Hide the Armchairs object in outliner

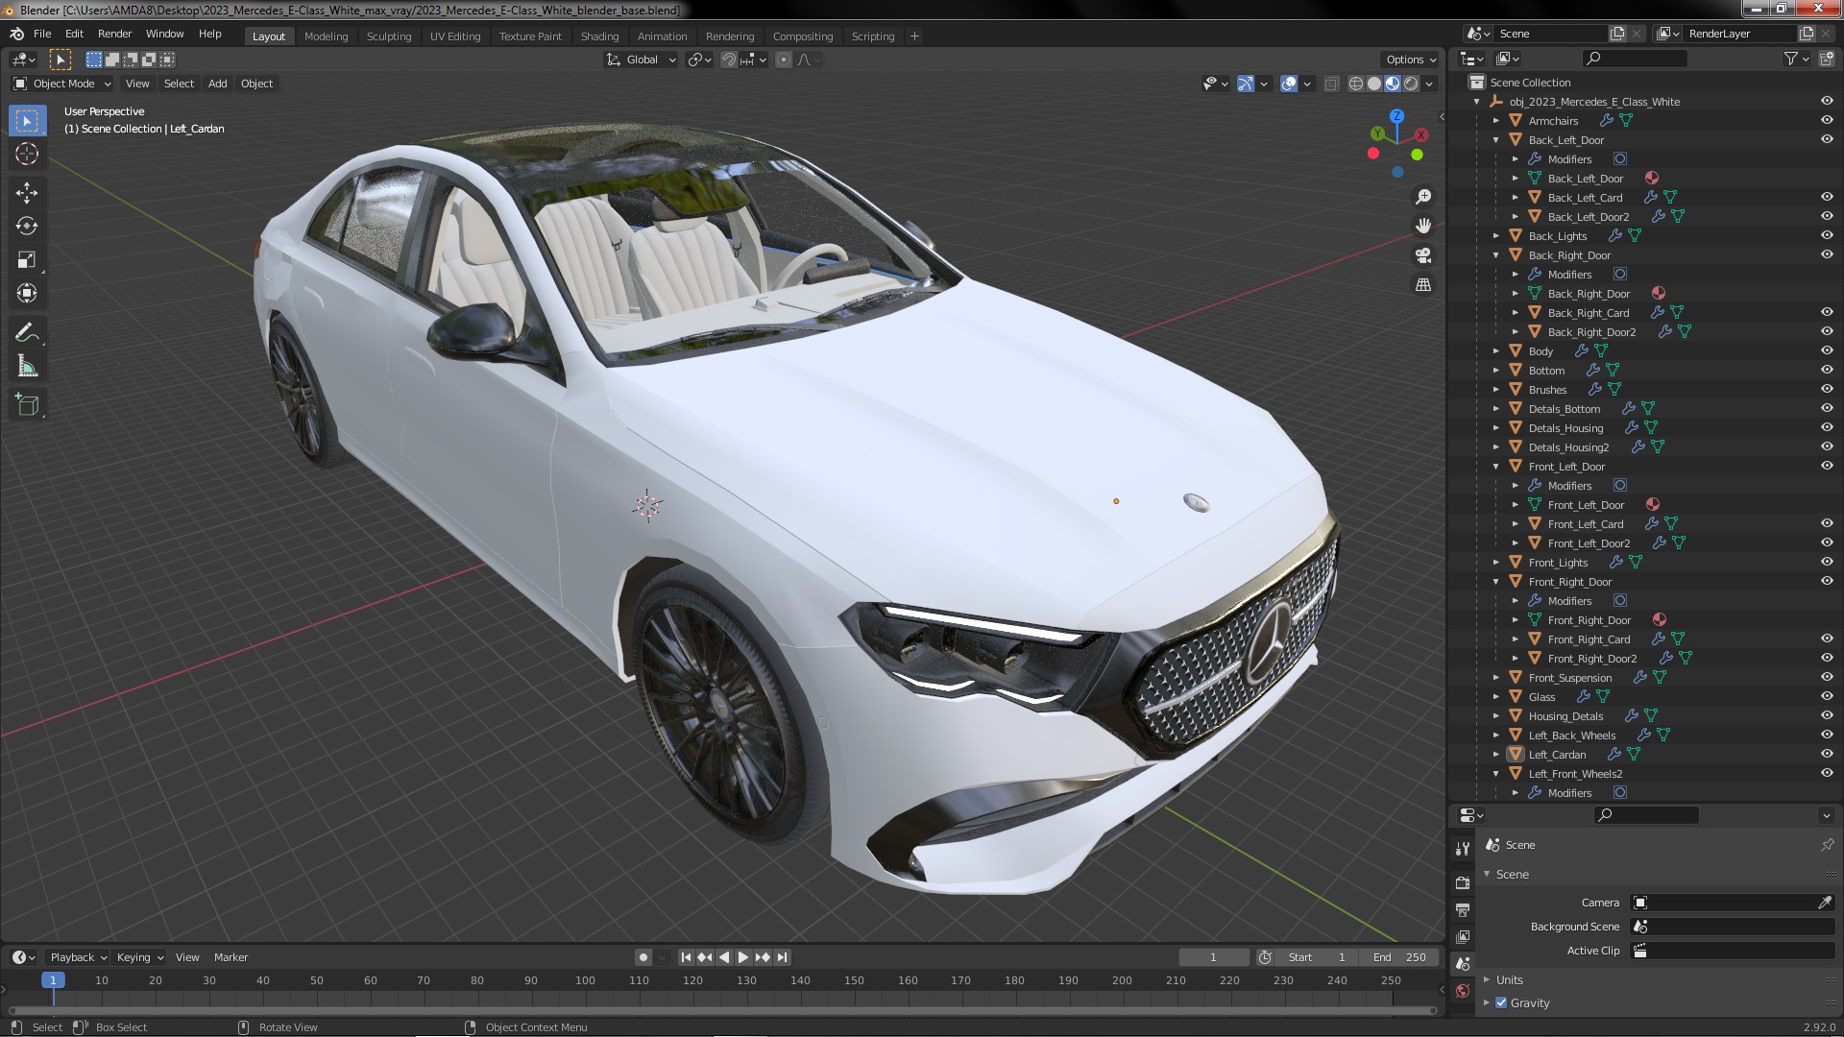(1826, 121)
